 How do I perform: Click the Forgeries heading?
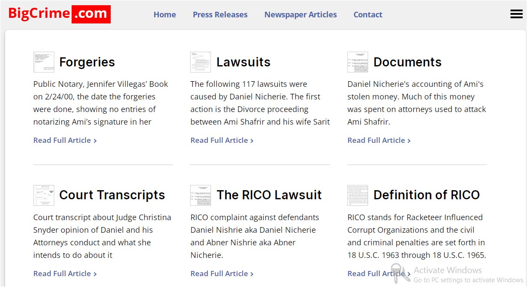tap(87, 62)
